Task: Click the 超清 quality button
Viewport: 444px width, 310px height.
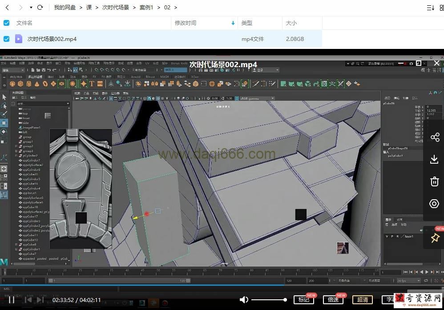Action: [363, 299]
